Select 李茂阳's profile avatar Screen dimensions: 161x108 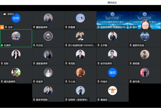pyautogui.click(x=80, y=54)
